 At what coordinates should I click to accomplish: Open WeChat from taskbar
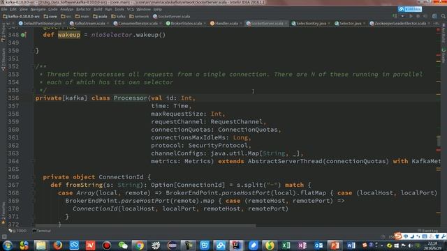coord(123,245)
